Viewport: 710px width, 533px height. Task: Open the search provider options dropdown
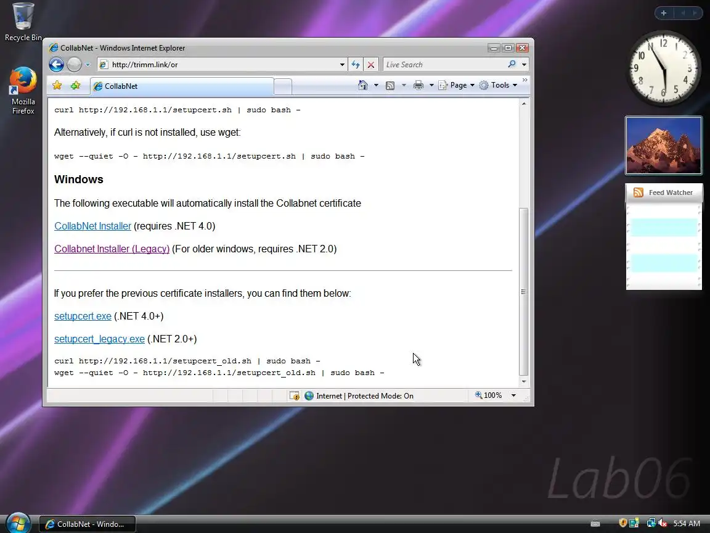coord(524,65)
